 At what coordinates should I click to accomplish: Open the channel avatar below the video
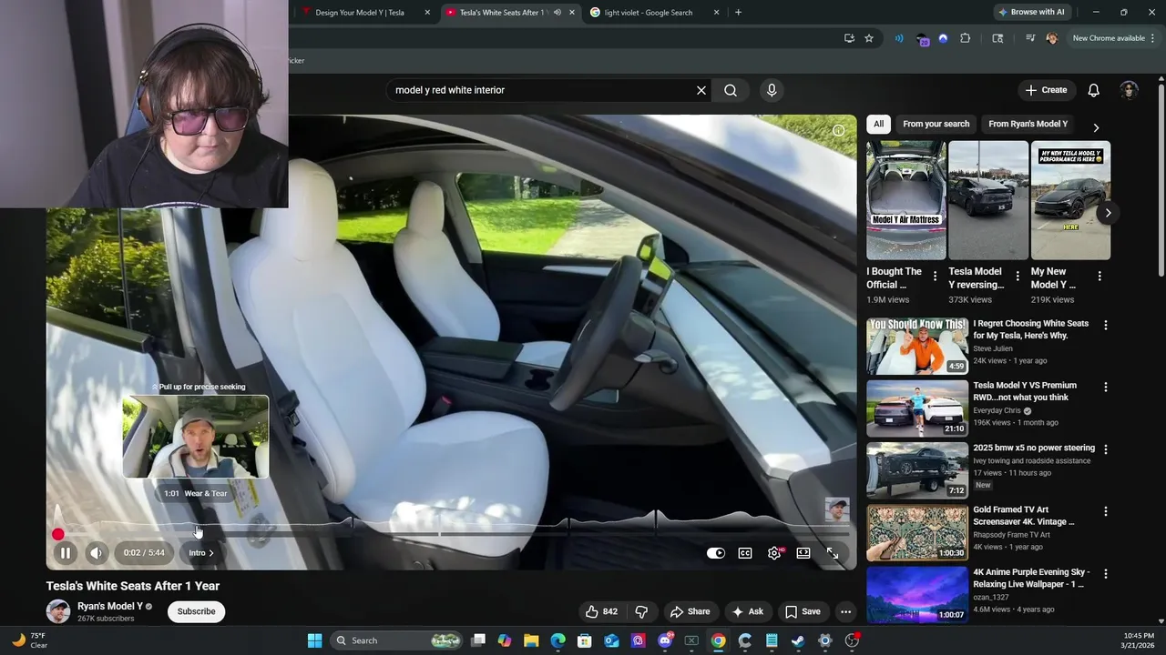pos(58,611)
